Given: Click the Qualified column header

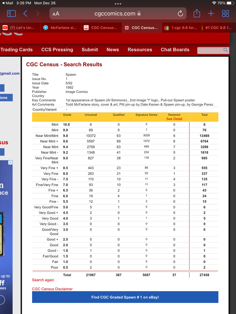Looking at the screenshot, I should pos(118,115).
